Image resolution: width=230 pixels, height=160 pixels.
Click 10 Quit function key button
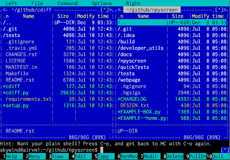(x=218, y=156)
